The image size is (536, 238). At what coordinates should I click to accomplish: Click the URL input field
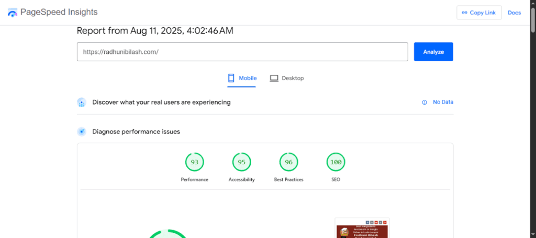[x=242, y=52]
